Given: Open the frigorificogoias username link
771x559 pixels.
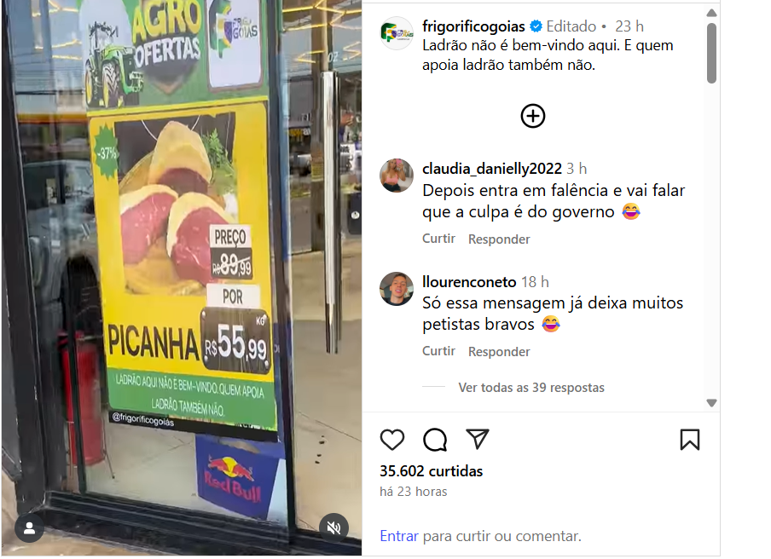Looking at the screenshot, I should pos(473,26).
